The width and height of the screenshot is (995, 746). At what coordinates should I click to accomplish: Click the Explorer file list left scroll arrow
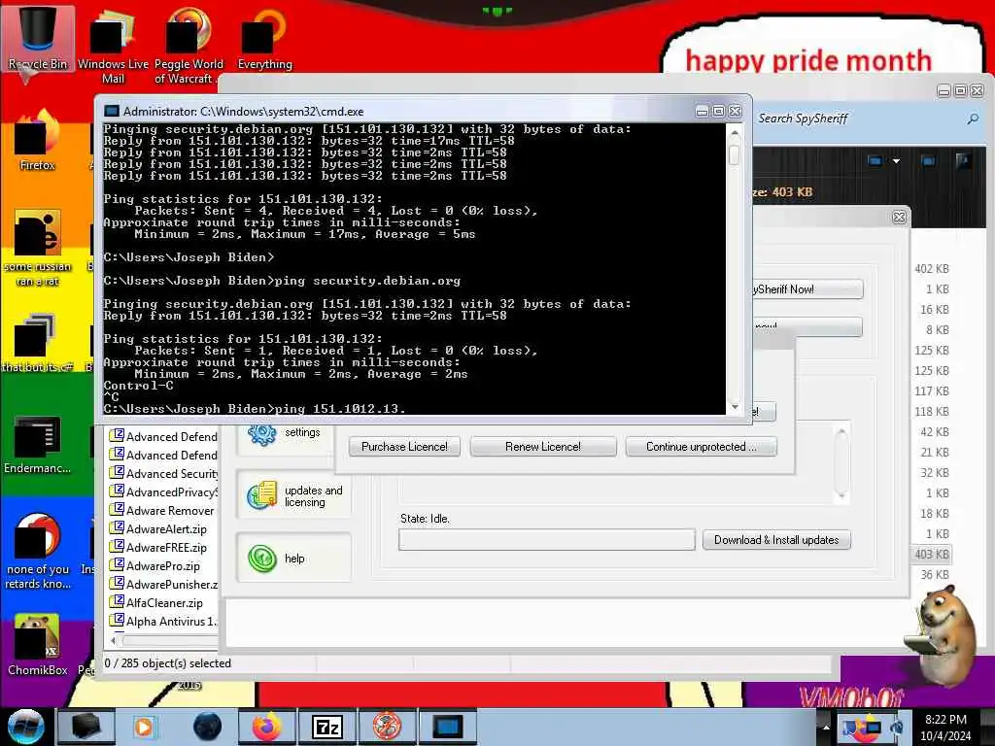tap(113, 641)
